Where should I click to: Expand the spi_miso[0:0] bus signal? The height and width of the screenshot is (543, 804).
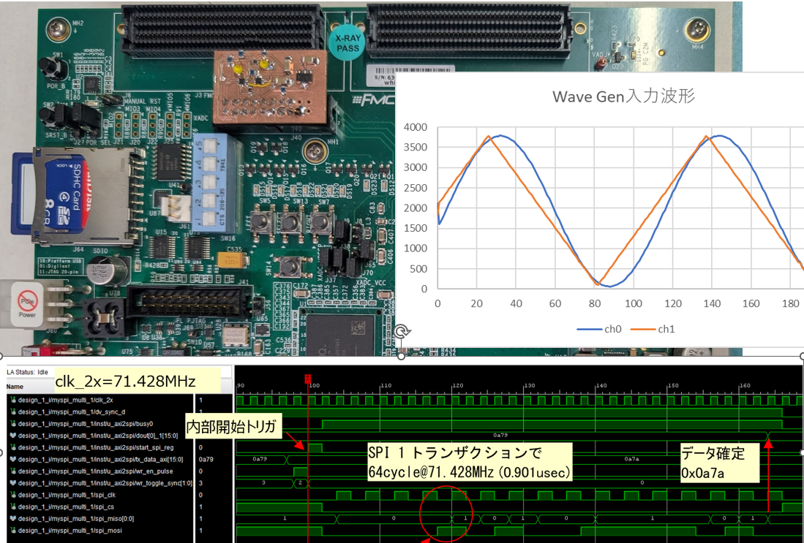coord(13,519)
